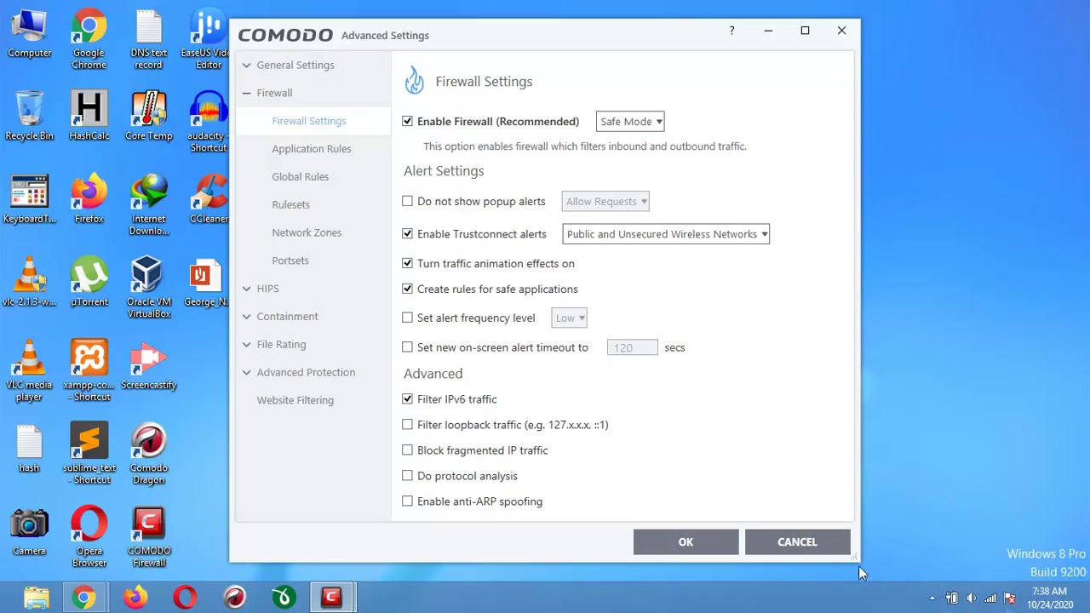Select the Opera Browser desktop icon
Screen dimensions: 1090x613
tap(89, 537)
